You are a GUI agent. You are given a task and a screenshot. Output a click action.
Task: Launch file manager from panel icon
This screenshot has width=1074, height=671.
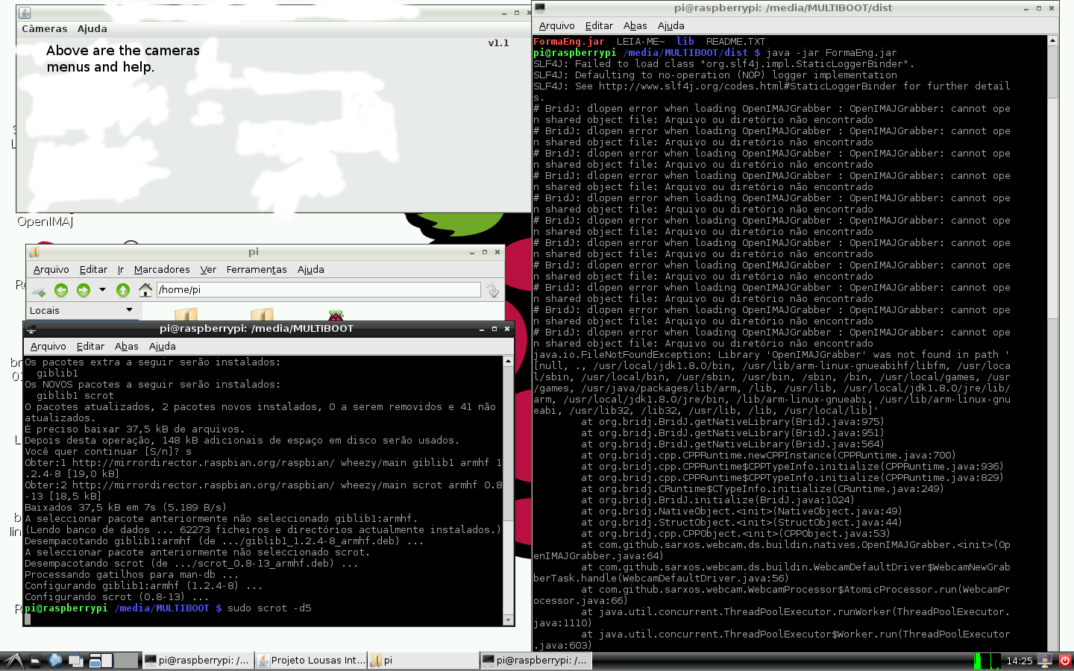click(x=35, y=661)
